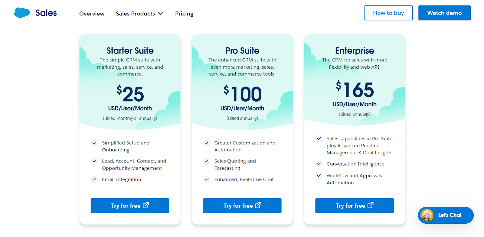
Task: Try Pro Suite for free
Action: tap(242, 206)
